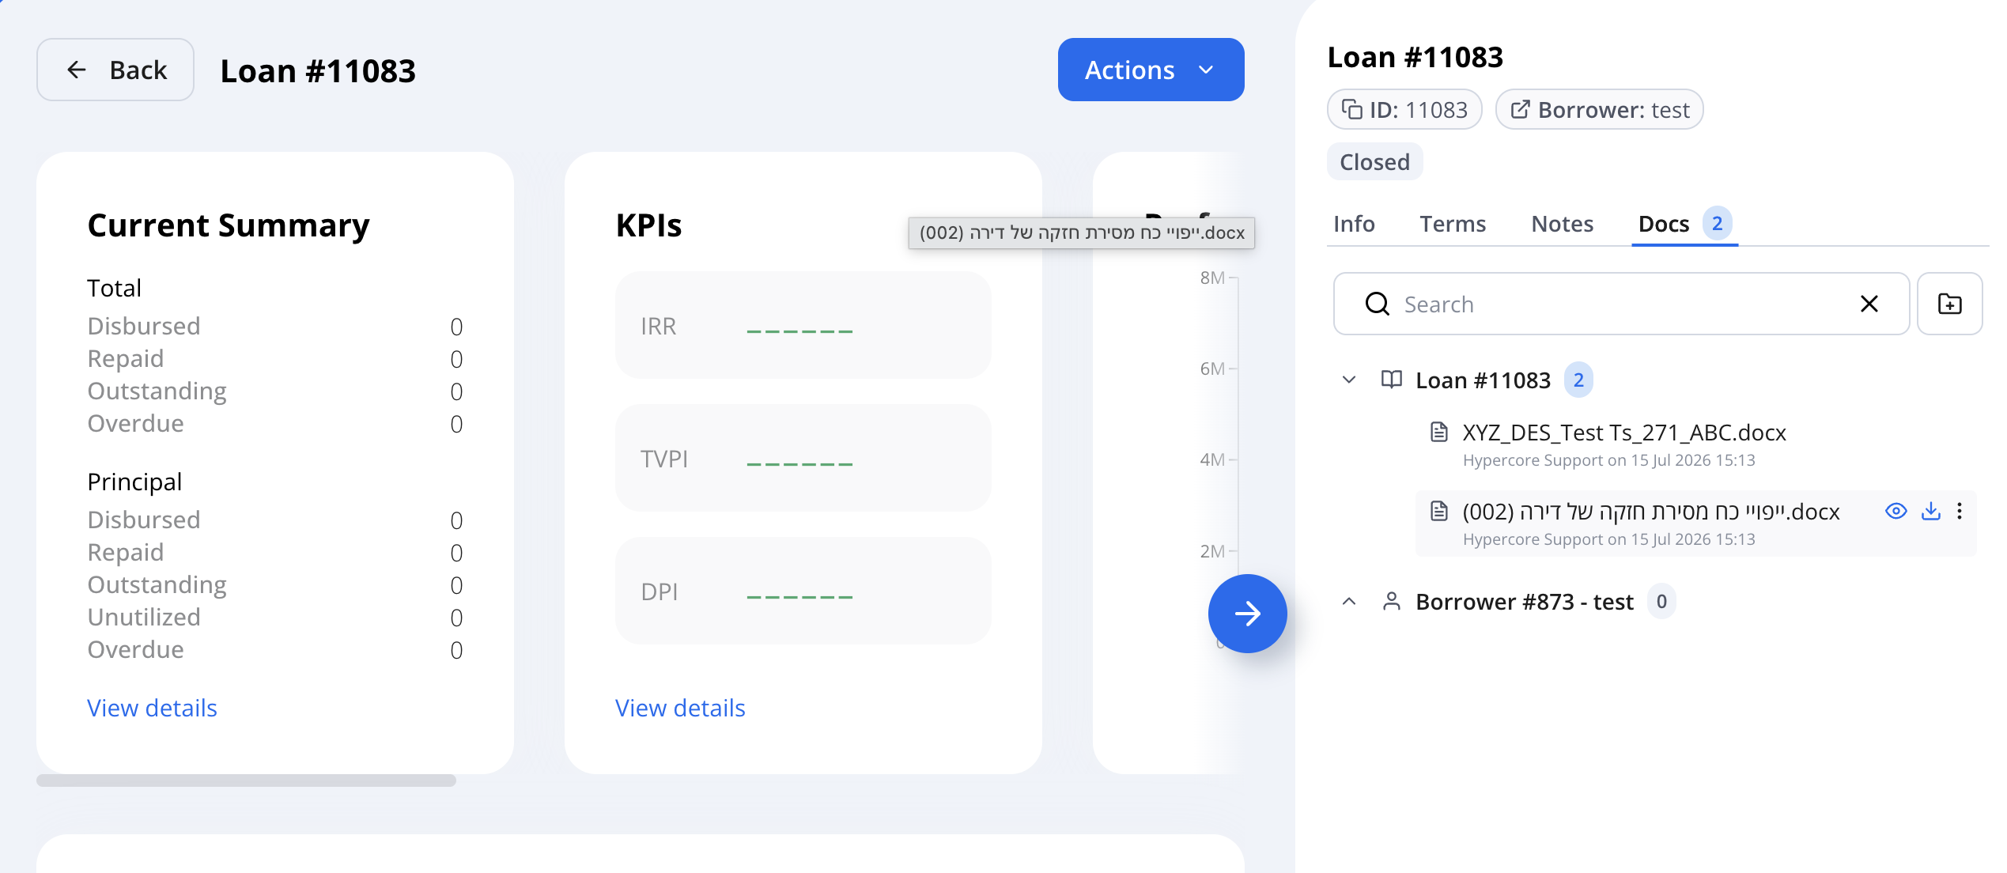Image resolution: width=2007 pixels, height=873 pixels.
Task: Click the blue next arrow button
Action: (1247, 613)
